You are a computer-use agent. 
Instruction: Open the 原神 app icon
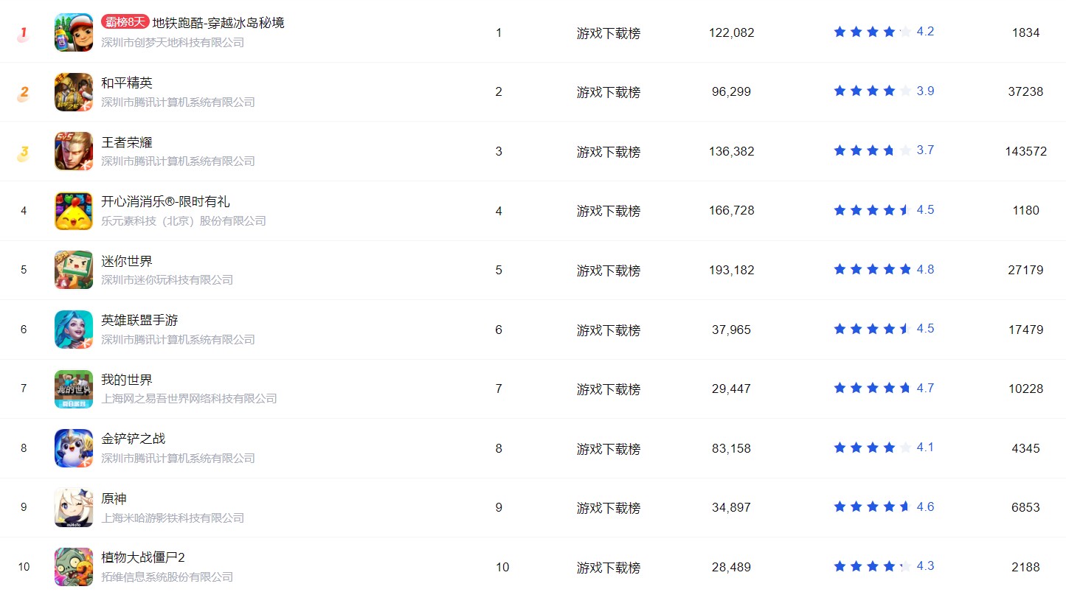(74, 508)
